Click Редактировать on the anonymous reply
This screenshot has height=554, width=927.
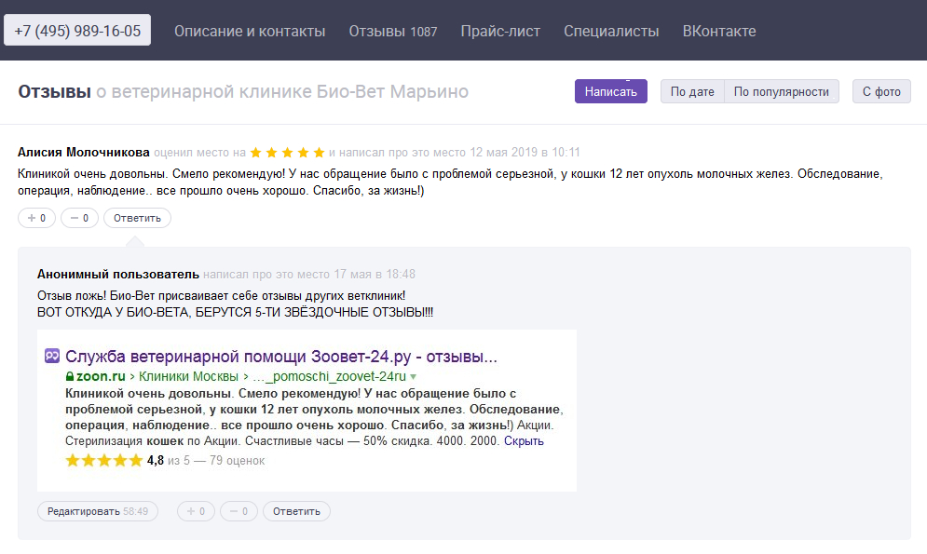pos(98,511)
